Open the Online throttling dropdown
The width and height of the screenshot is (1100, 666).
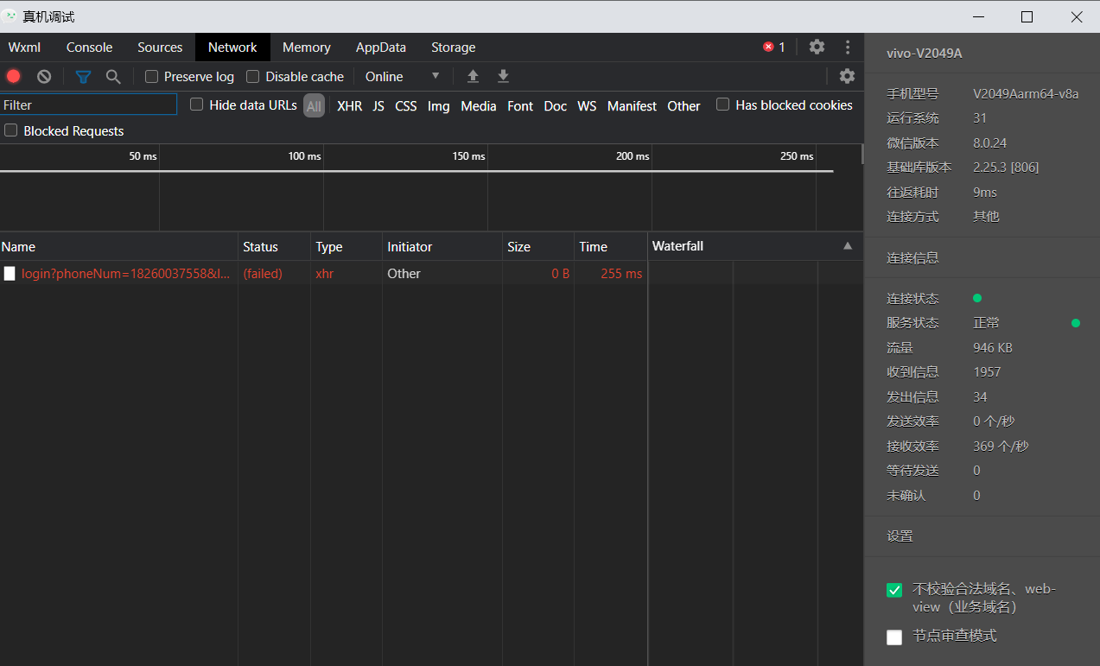tap(402, 76)
